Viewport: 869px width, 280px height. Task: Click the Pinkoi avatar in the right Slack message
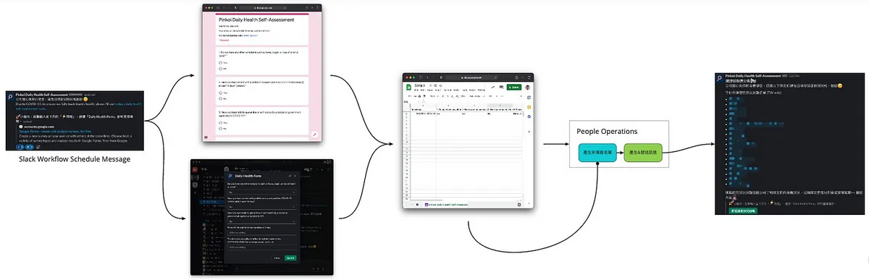point(718,78)
